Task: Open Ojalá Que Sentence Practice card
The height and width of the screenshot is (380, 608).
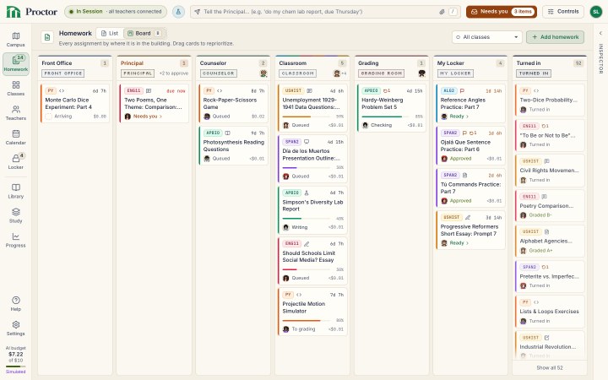Action: (470, 146)
